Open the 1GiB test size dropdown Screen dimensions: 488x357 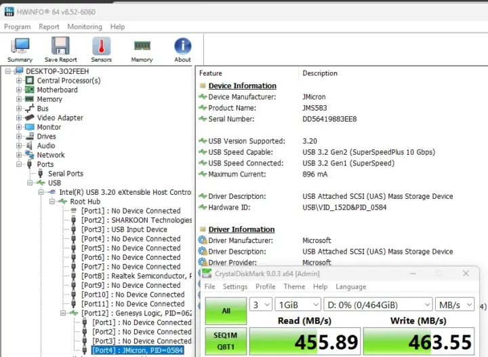298,304
